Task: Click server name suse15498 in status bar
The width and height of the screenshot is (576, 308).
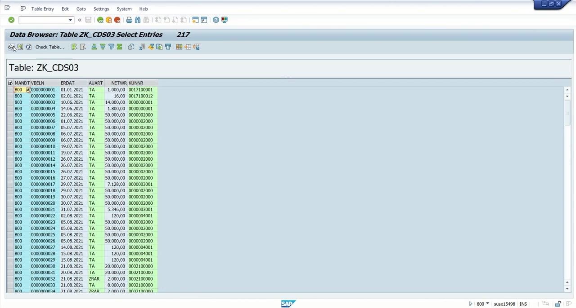Action: pos(504,304)
